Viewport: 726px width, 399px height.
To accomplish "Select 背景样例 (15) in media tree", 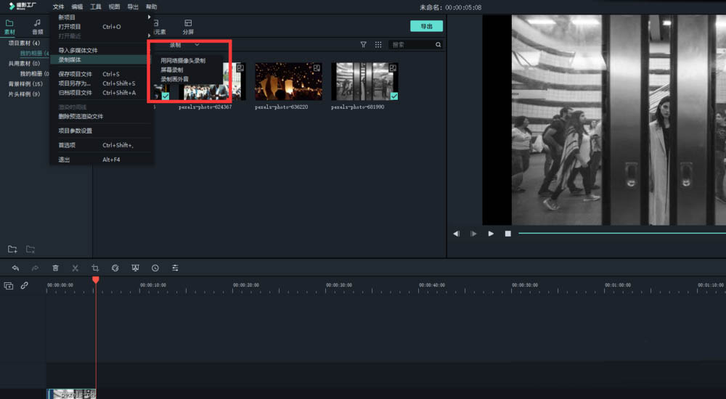I will [25, 83].
